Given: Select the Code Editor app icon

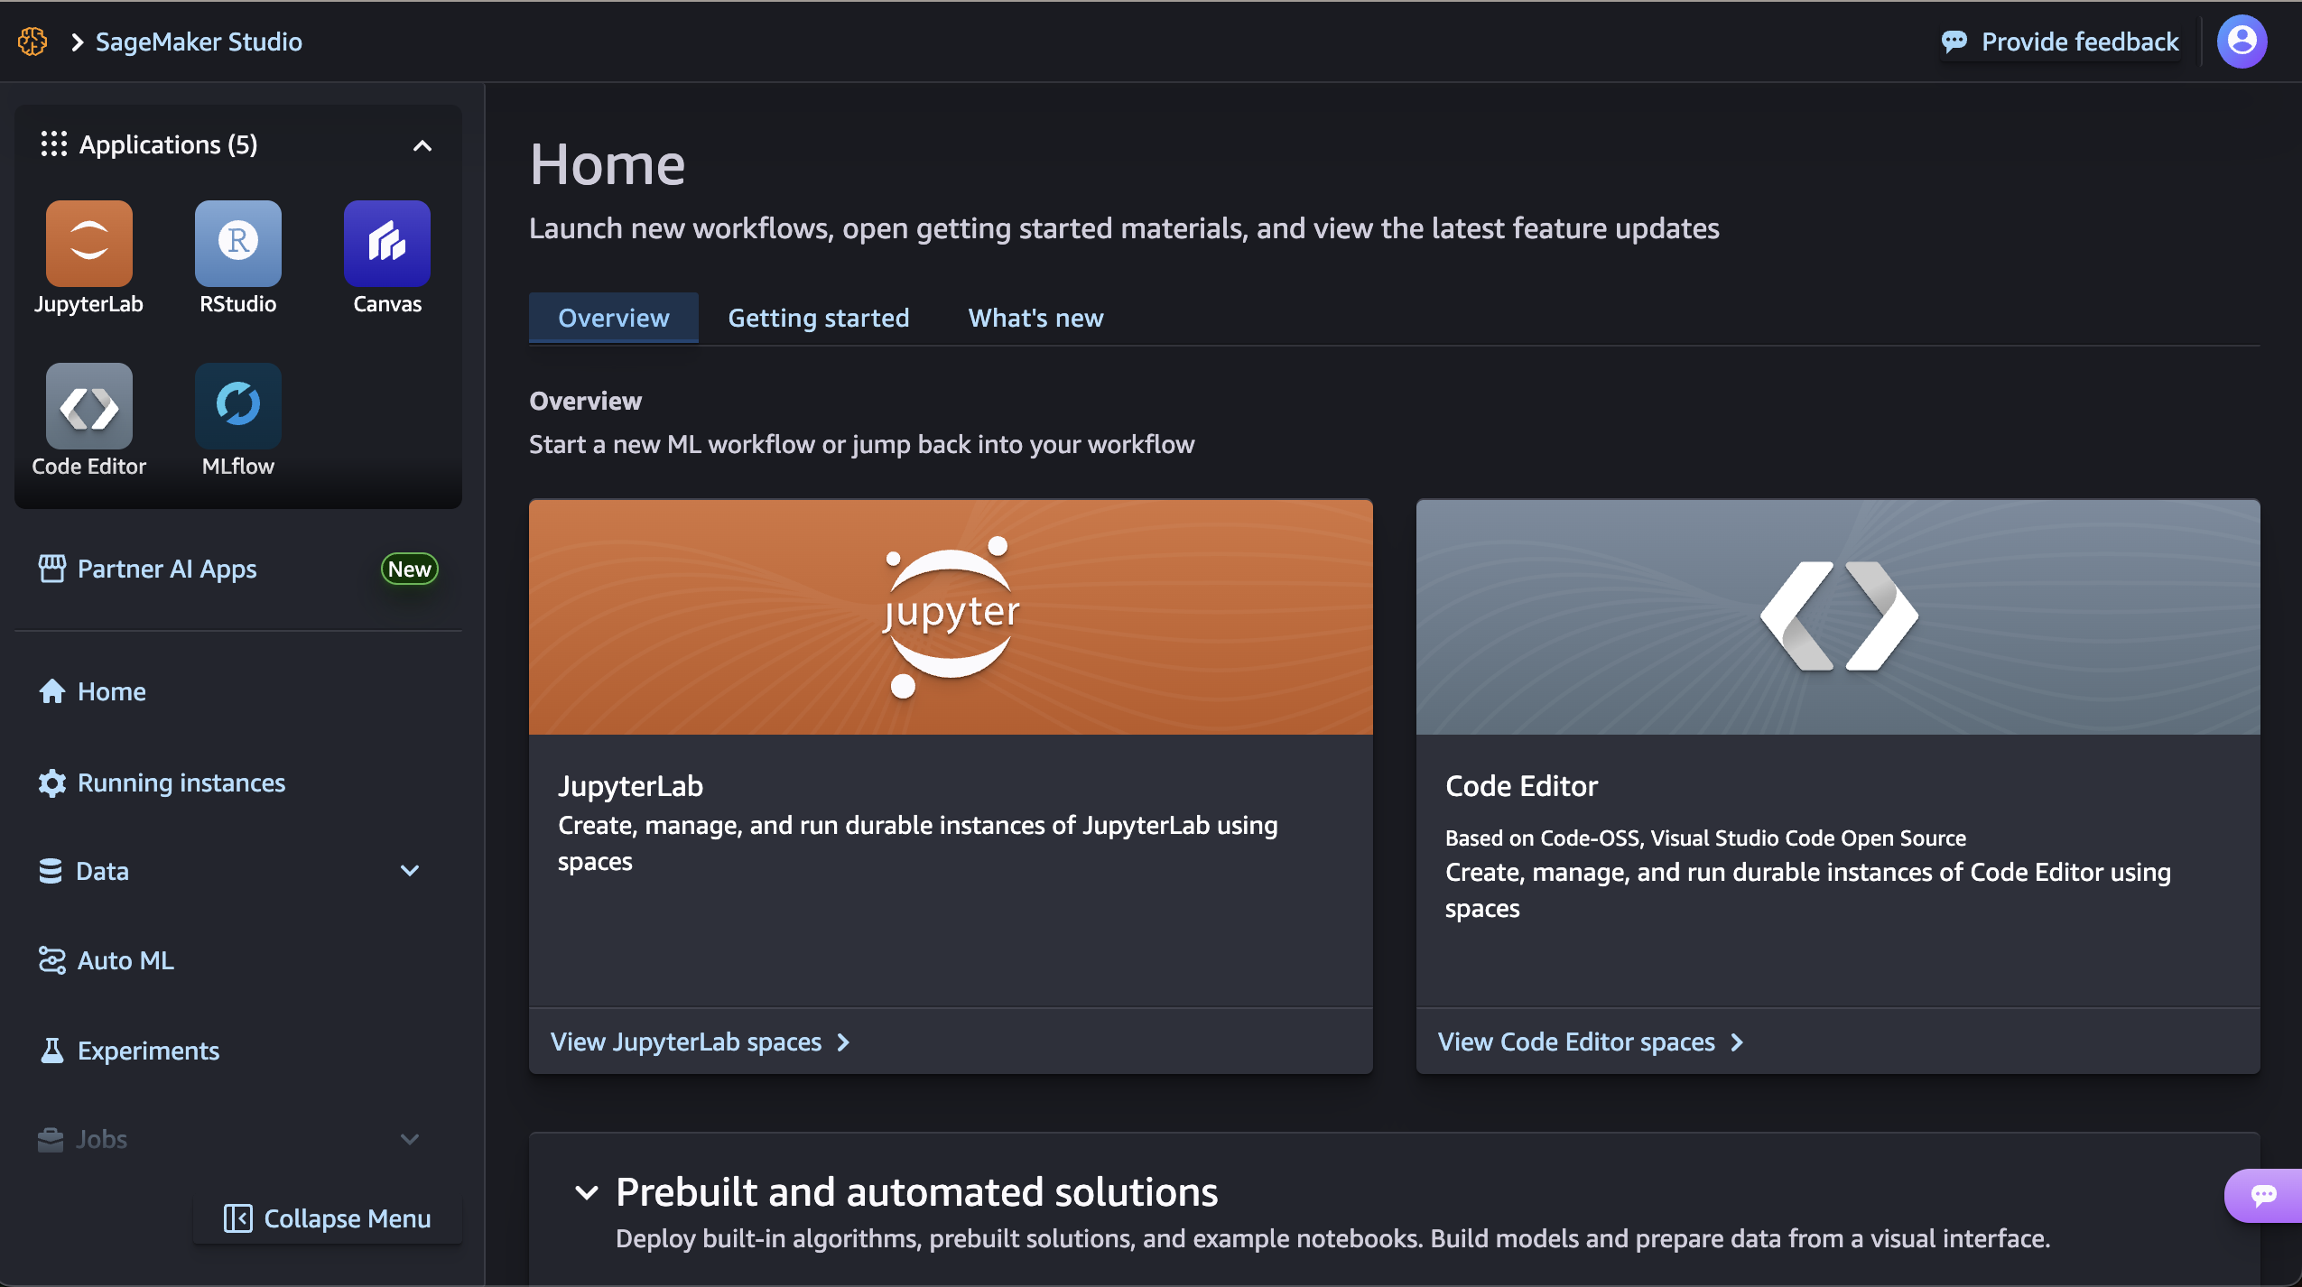Looking at the screenshot, I should (x=88, y=406).
